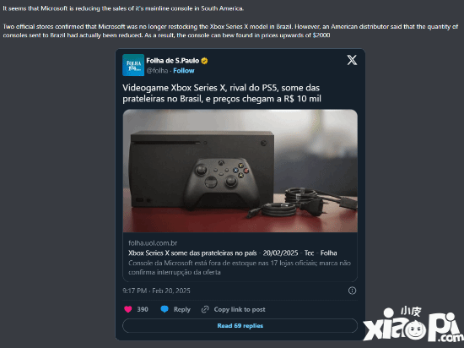Click the tweet headline text about Xbox Series X
Viewport: 464px width, 348px height.
(222, 93)
